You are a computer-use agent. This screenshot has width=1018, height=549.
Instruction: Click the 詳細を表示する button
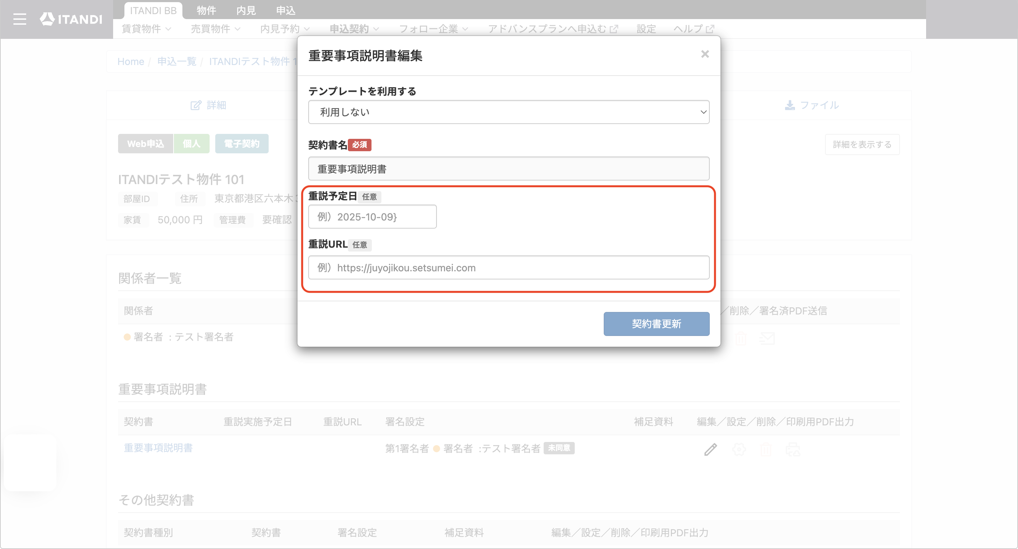(862, 144)
